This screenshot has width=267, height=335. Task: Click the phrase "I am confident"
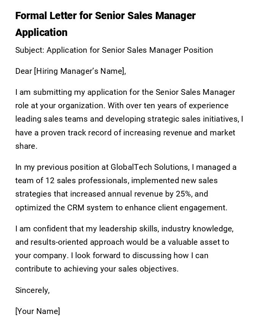[x=41, y=229]
